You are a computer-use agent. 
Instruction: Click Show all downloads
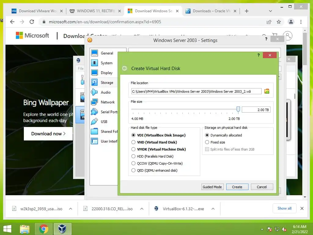[x=285, y=208]
